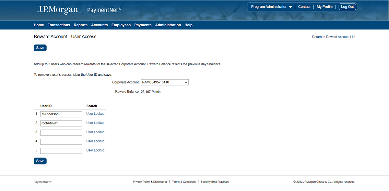Image resolution: width=389 pixels, height=191 pixels.
Task: Open the Corporate Account dropdown
Action: click(x=165, y=82)
